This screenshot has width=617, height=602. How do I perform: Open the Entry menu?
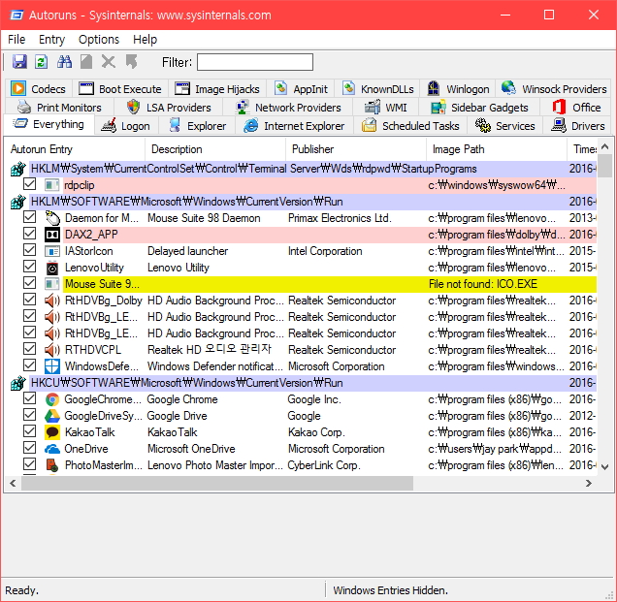pos(51,40)
